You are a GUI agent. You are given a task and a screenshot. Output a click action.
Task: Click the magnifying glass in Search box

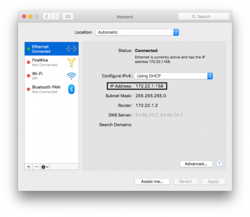[x=194, y=16]
